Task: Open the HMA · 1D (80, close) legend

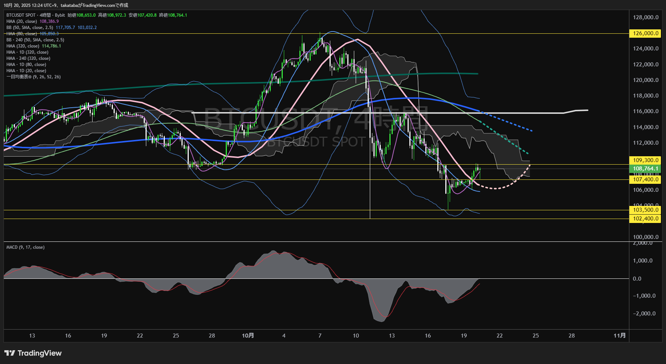Action: (x=26, y=65)
